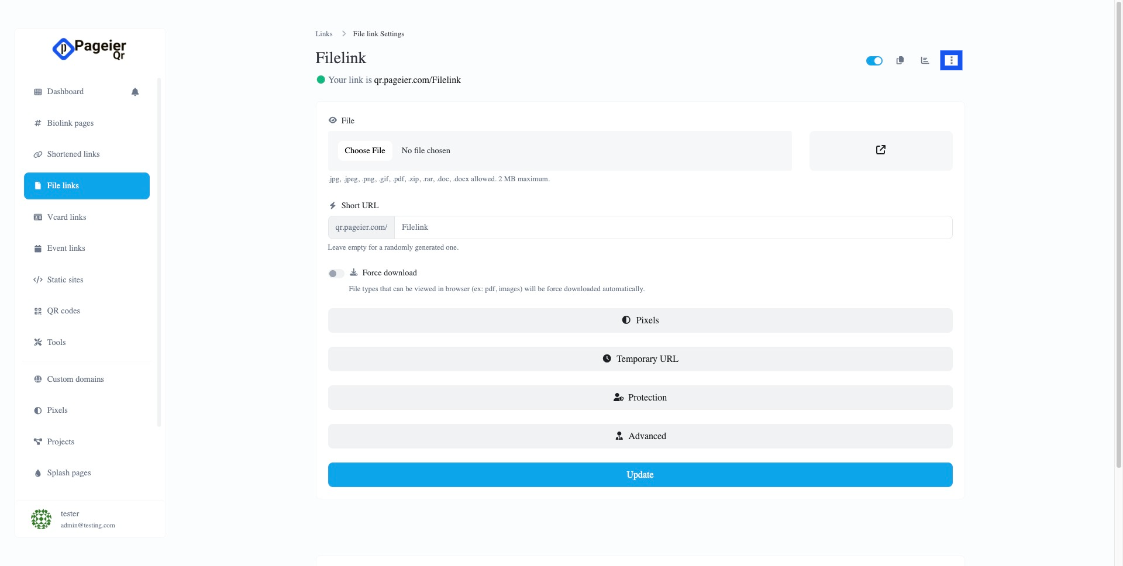This screenshot has width=1123, height=566.
Task: Open the three-dot options menu
Action: pos(951,60)
